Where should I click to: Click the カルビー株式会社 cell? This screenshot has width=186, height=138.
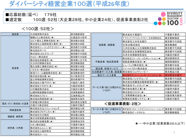(x=50, y=57)
